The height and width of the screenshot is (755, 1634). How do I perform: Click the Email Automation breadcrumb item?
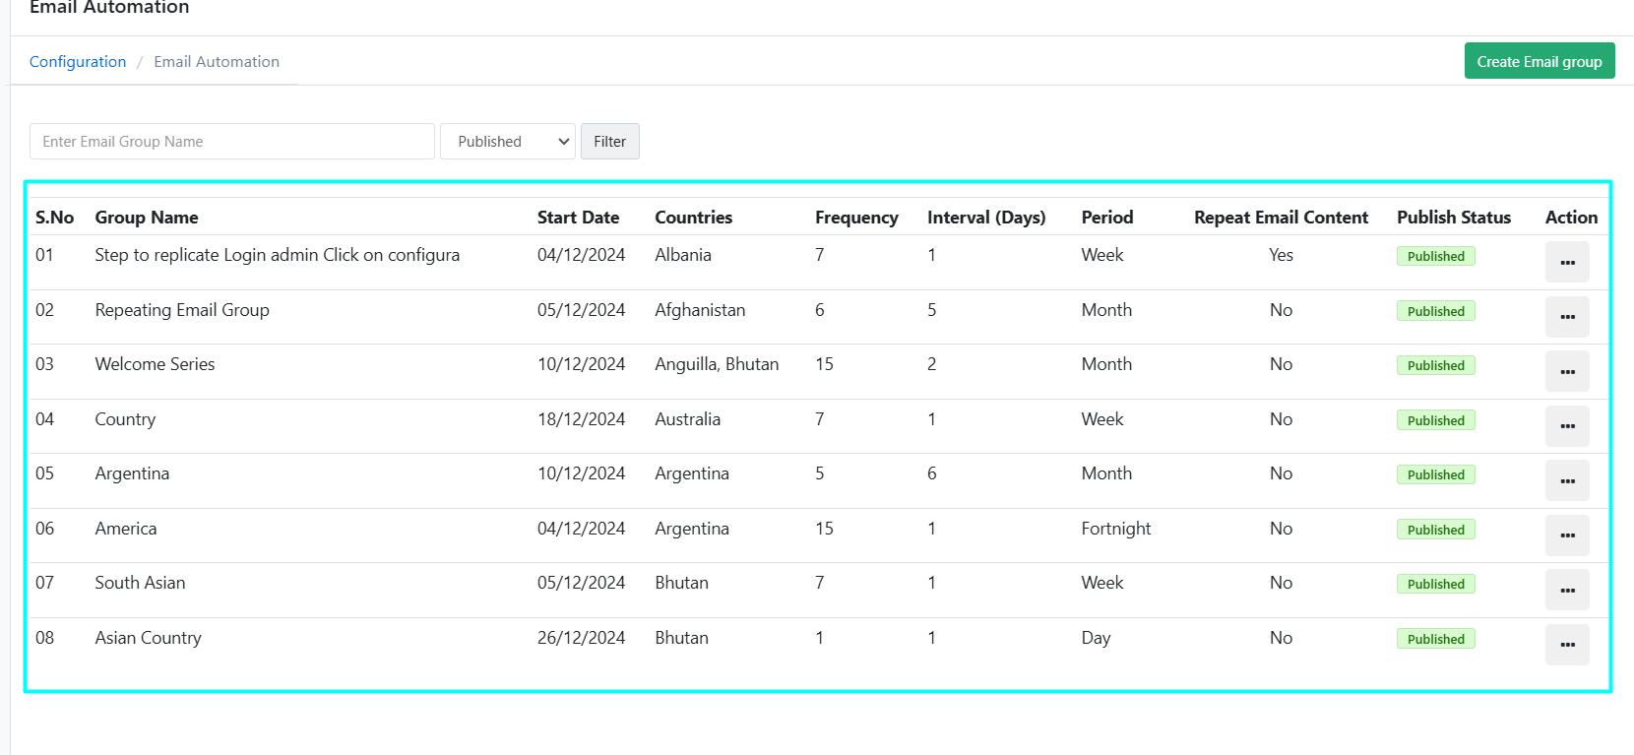tap(217, 62)
